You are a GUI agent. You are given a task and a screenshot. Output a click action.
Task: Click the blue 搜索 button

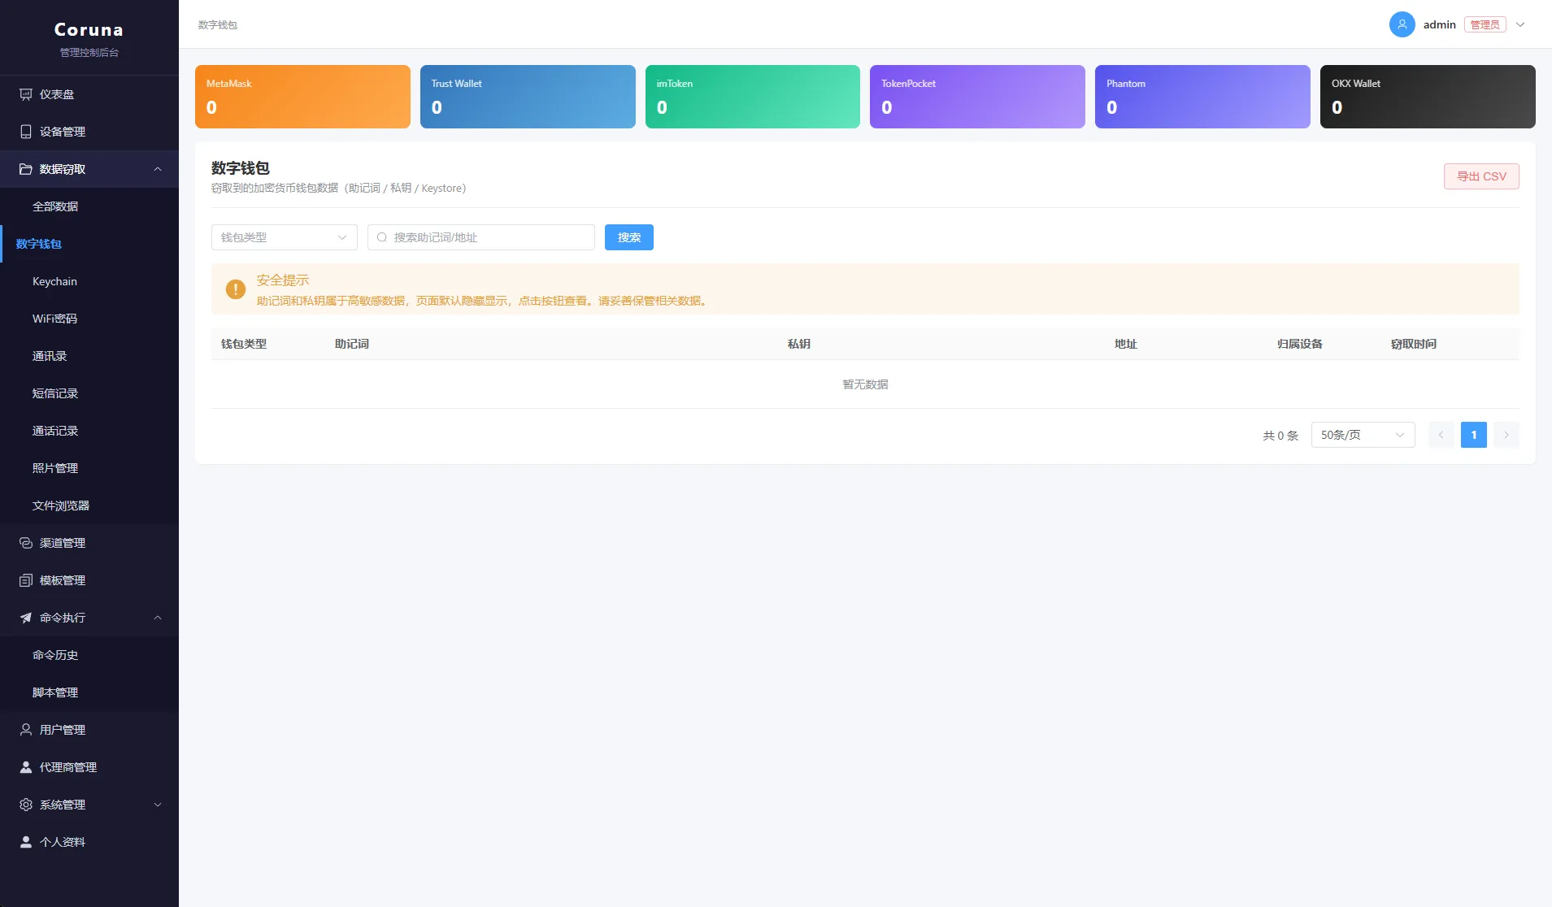tap(629, 237)
